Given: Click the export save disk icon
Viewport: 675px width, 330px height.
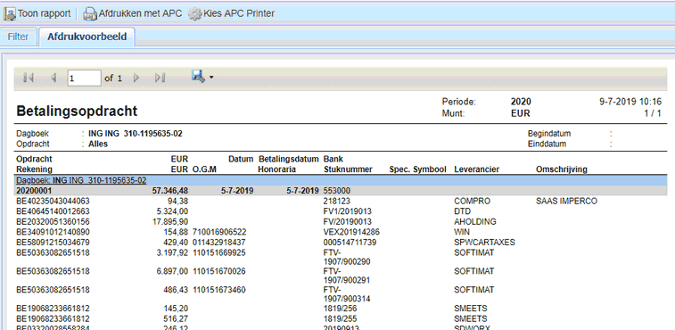Looking at the screenshot, I should (198, 77).
